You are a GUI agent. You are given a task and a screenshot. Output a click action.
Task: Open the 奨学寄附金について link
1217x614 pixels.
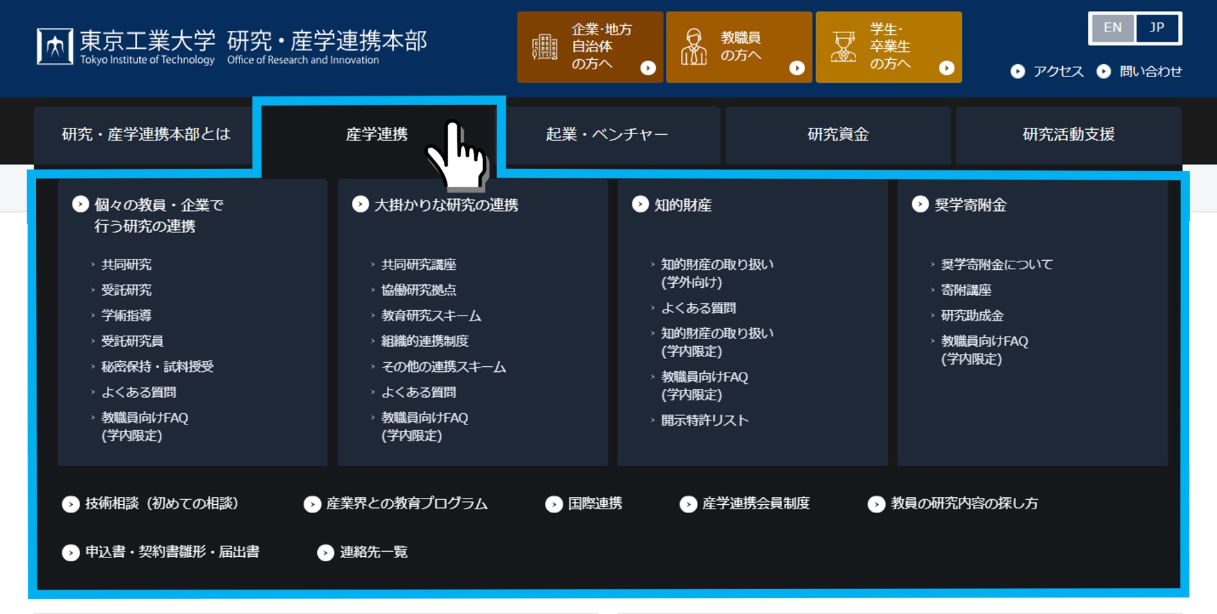pos(997,265)
